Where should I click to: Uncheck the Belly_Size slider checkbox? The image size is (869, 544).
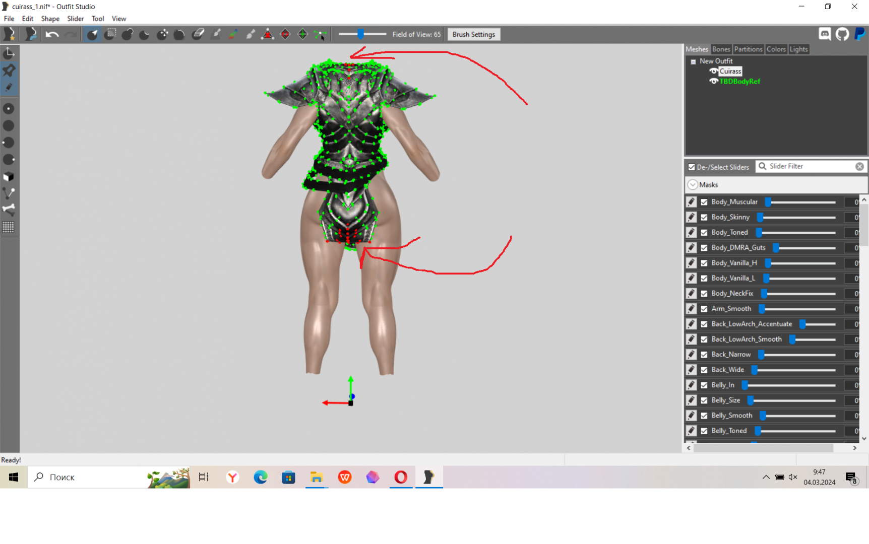pos(704,400)
